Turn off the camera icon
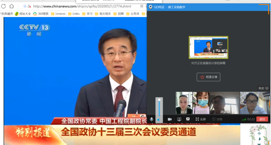 coord(170,119)
